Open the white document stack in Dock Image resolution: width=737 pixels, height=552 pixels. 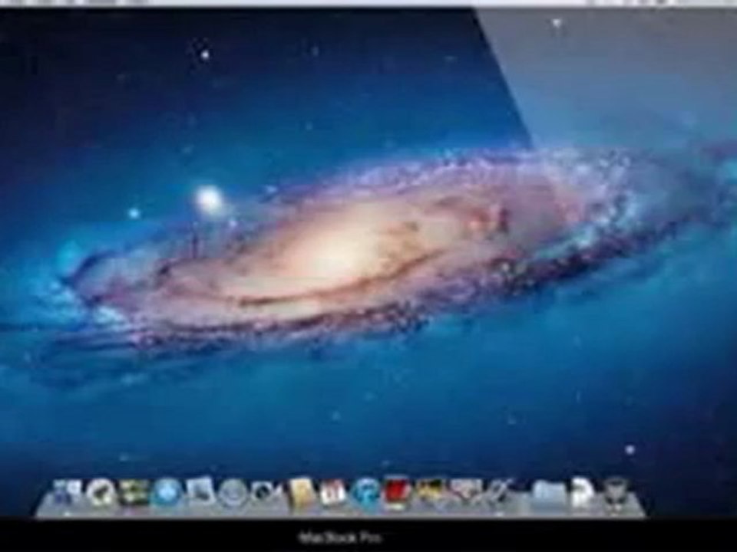coord(582,492)
